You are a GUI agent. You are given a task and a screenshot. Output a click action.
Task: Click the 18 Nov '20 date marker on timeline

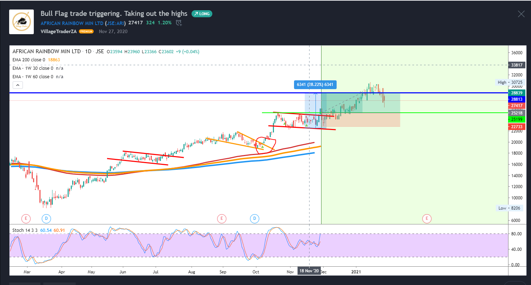pos(309,272)
